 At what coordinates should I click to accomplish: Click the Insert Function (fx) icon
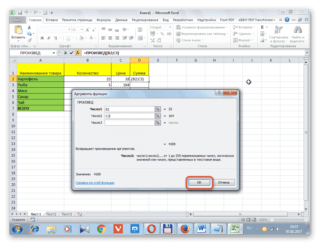pyautogui.click(x=77, y=53)
